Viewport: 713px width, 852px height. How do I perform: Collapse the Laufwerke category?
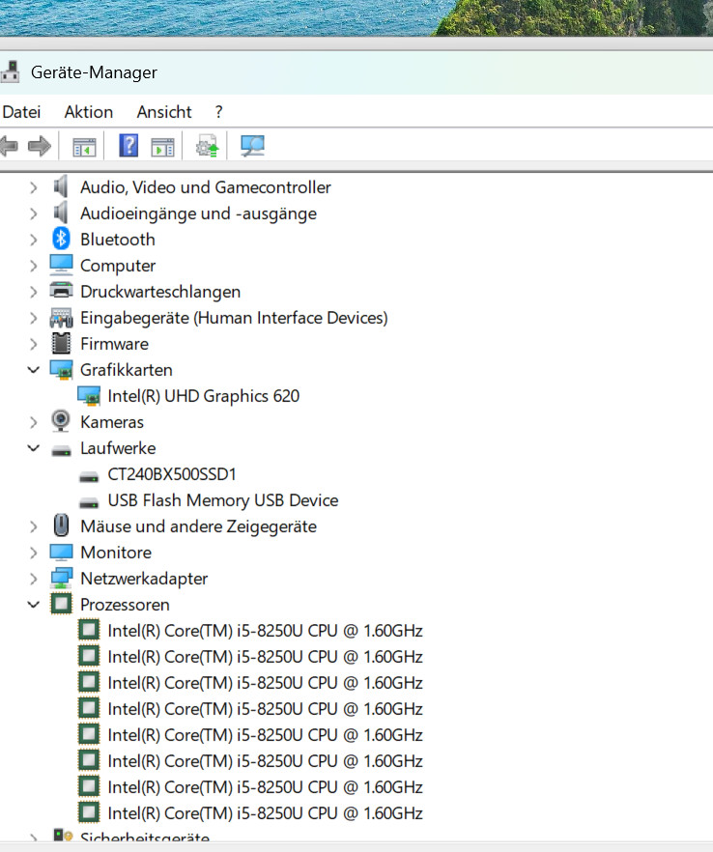pyautogui.click(x=34, y=448)
